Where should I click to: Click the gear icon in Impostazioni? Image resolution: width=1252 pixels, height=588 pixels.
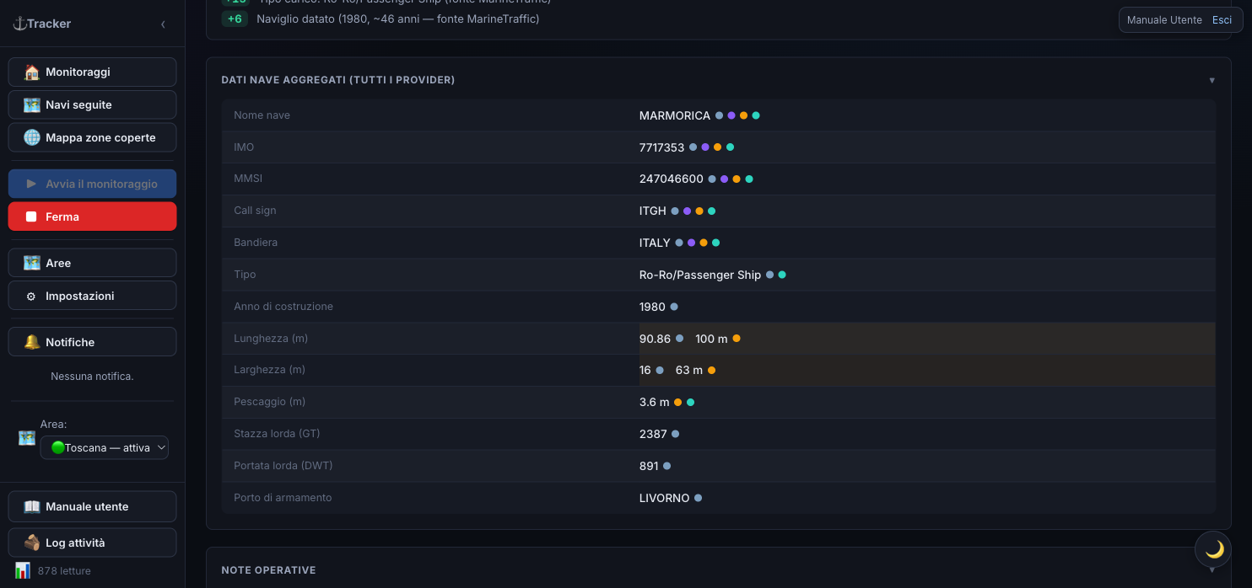[32, 297]
